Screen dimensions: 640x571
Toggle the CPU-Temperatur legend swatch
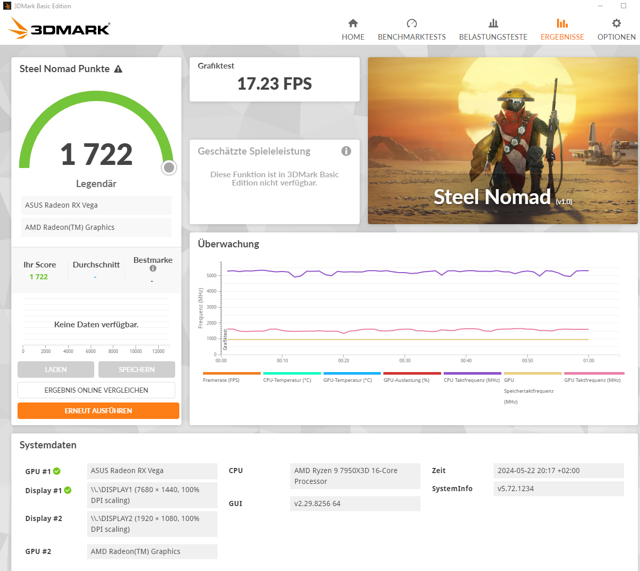coord(292,373)
